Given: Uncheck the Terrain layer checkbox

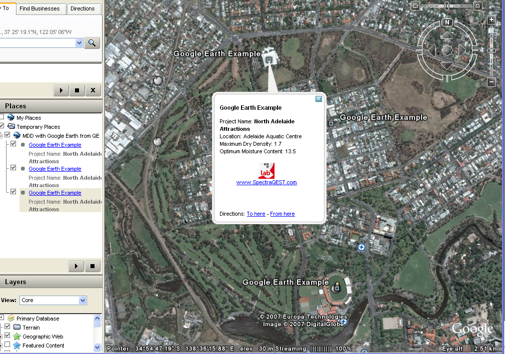Looking at the screenshot, I should tap(7, 327).
